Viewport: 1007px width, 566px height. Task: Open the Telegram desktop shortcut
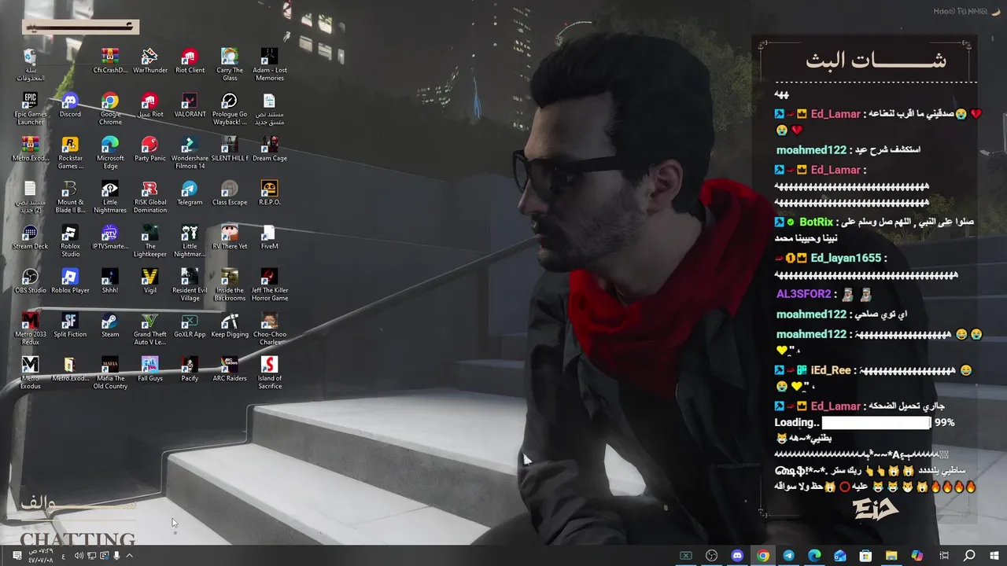pyautogui.click(x=190, y=193)
